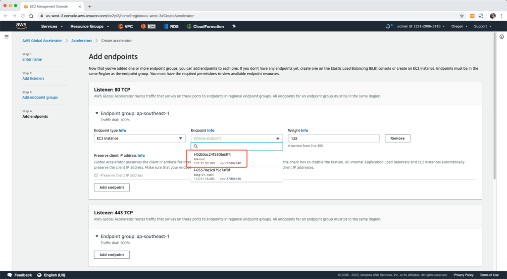Click the Weight input field
Viewport: 507px width, 279px height.
333,139
